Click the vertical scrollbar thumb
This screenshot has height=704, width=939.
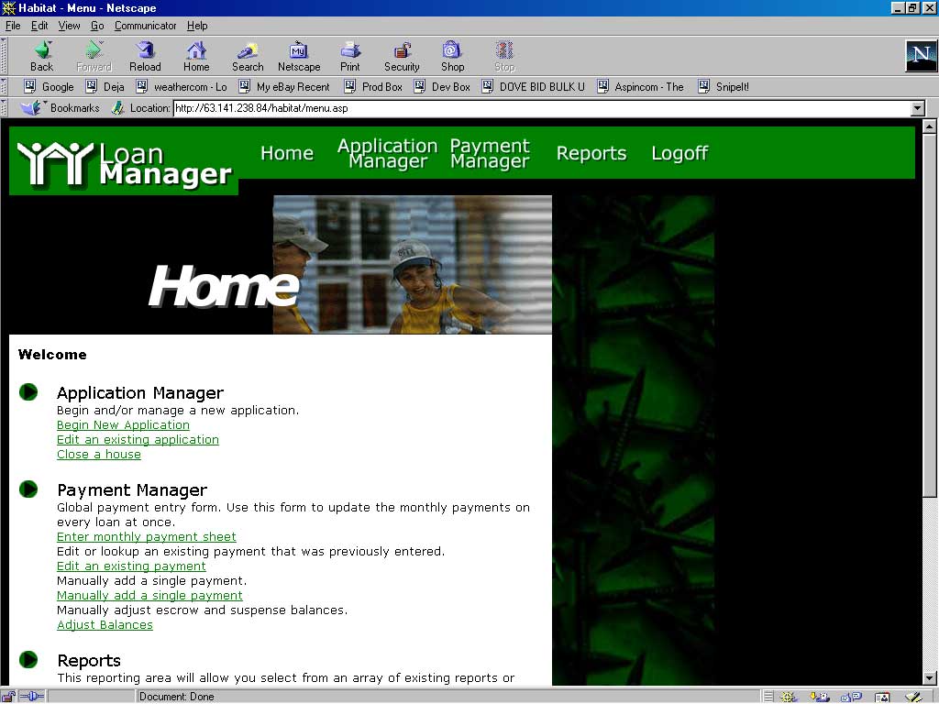pyautogui.click(x=929, y=315)
